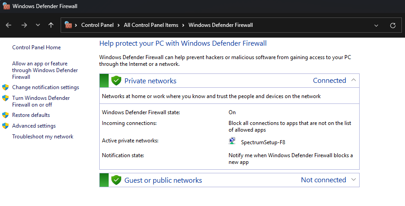Click the green shield beside Private networks
Image resolution: width=405 pixels, height=206 pixels.
point(117,81)
